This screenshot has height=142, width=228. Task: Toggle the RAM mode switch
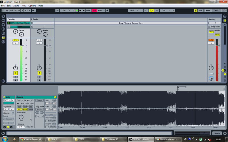tap(31, 109)
